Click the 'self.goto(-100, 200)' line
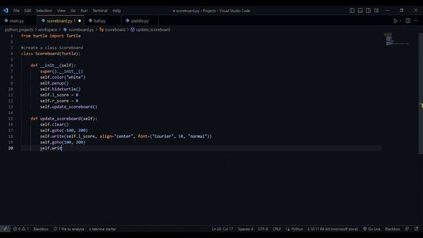The image size is (423, 238). point(63,130)
